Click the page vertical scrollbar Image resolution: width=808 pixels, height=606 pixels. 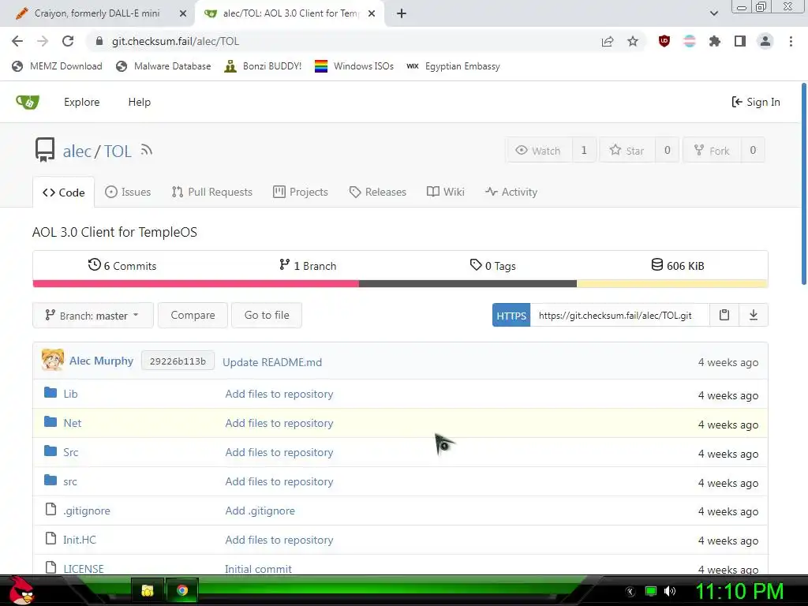point(804,183)
